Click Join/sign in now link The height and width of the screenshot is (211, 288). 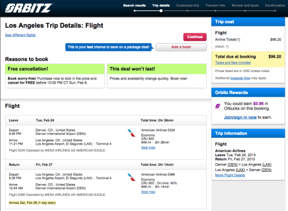[240, 117]
